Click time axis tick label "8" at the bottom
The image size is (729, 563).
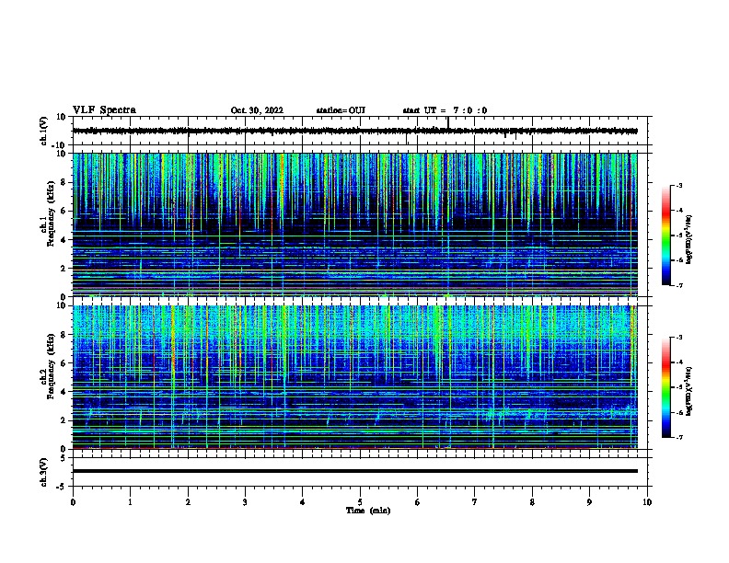tap(532, 502)
